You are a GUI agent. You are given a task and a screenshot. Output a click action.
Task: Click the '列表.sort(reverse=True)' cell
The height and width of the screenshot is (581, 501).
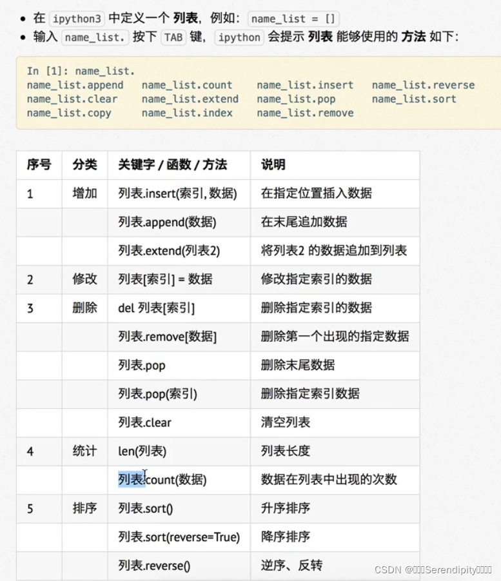179,537
